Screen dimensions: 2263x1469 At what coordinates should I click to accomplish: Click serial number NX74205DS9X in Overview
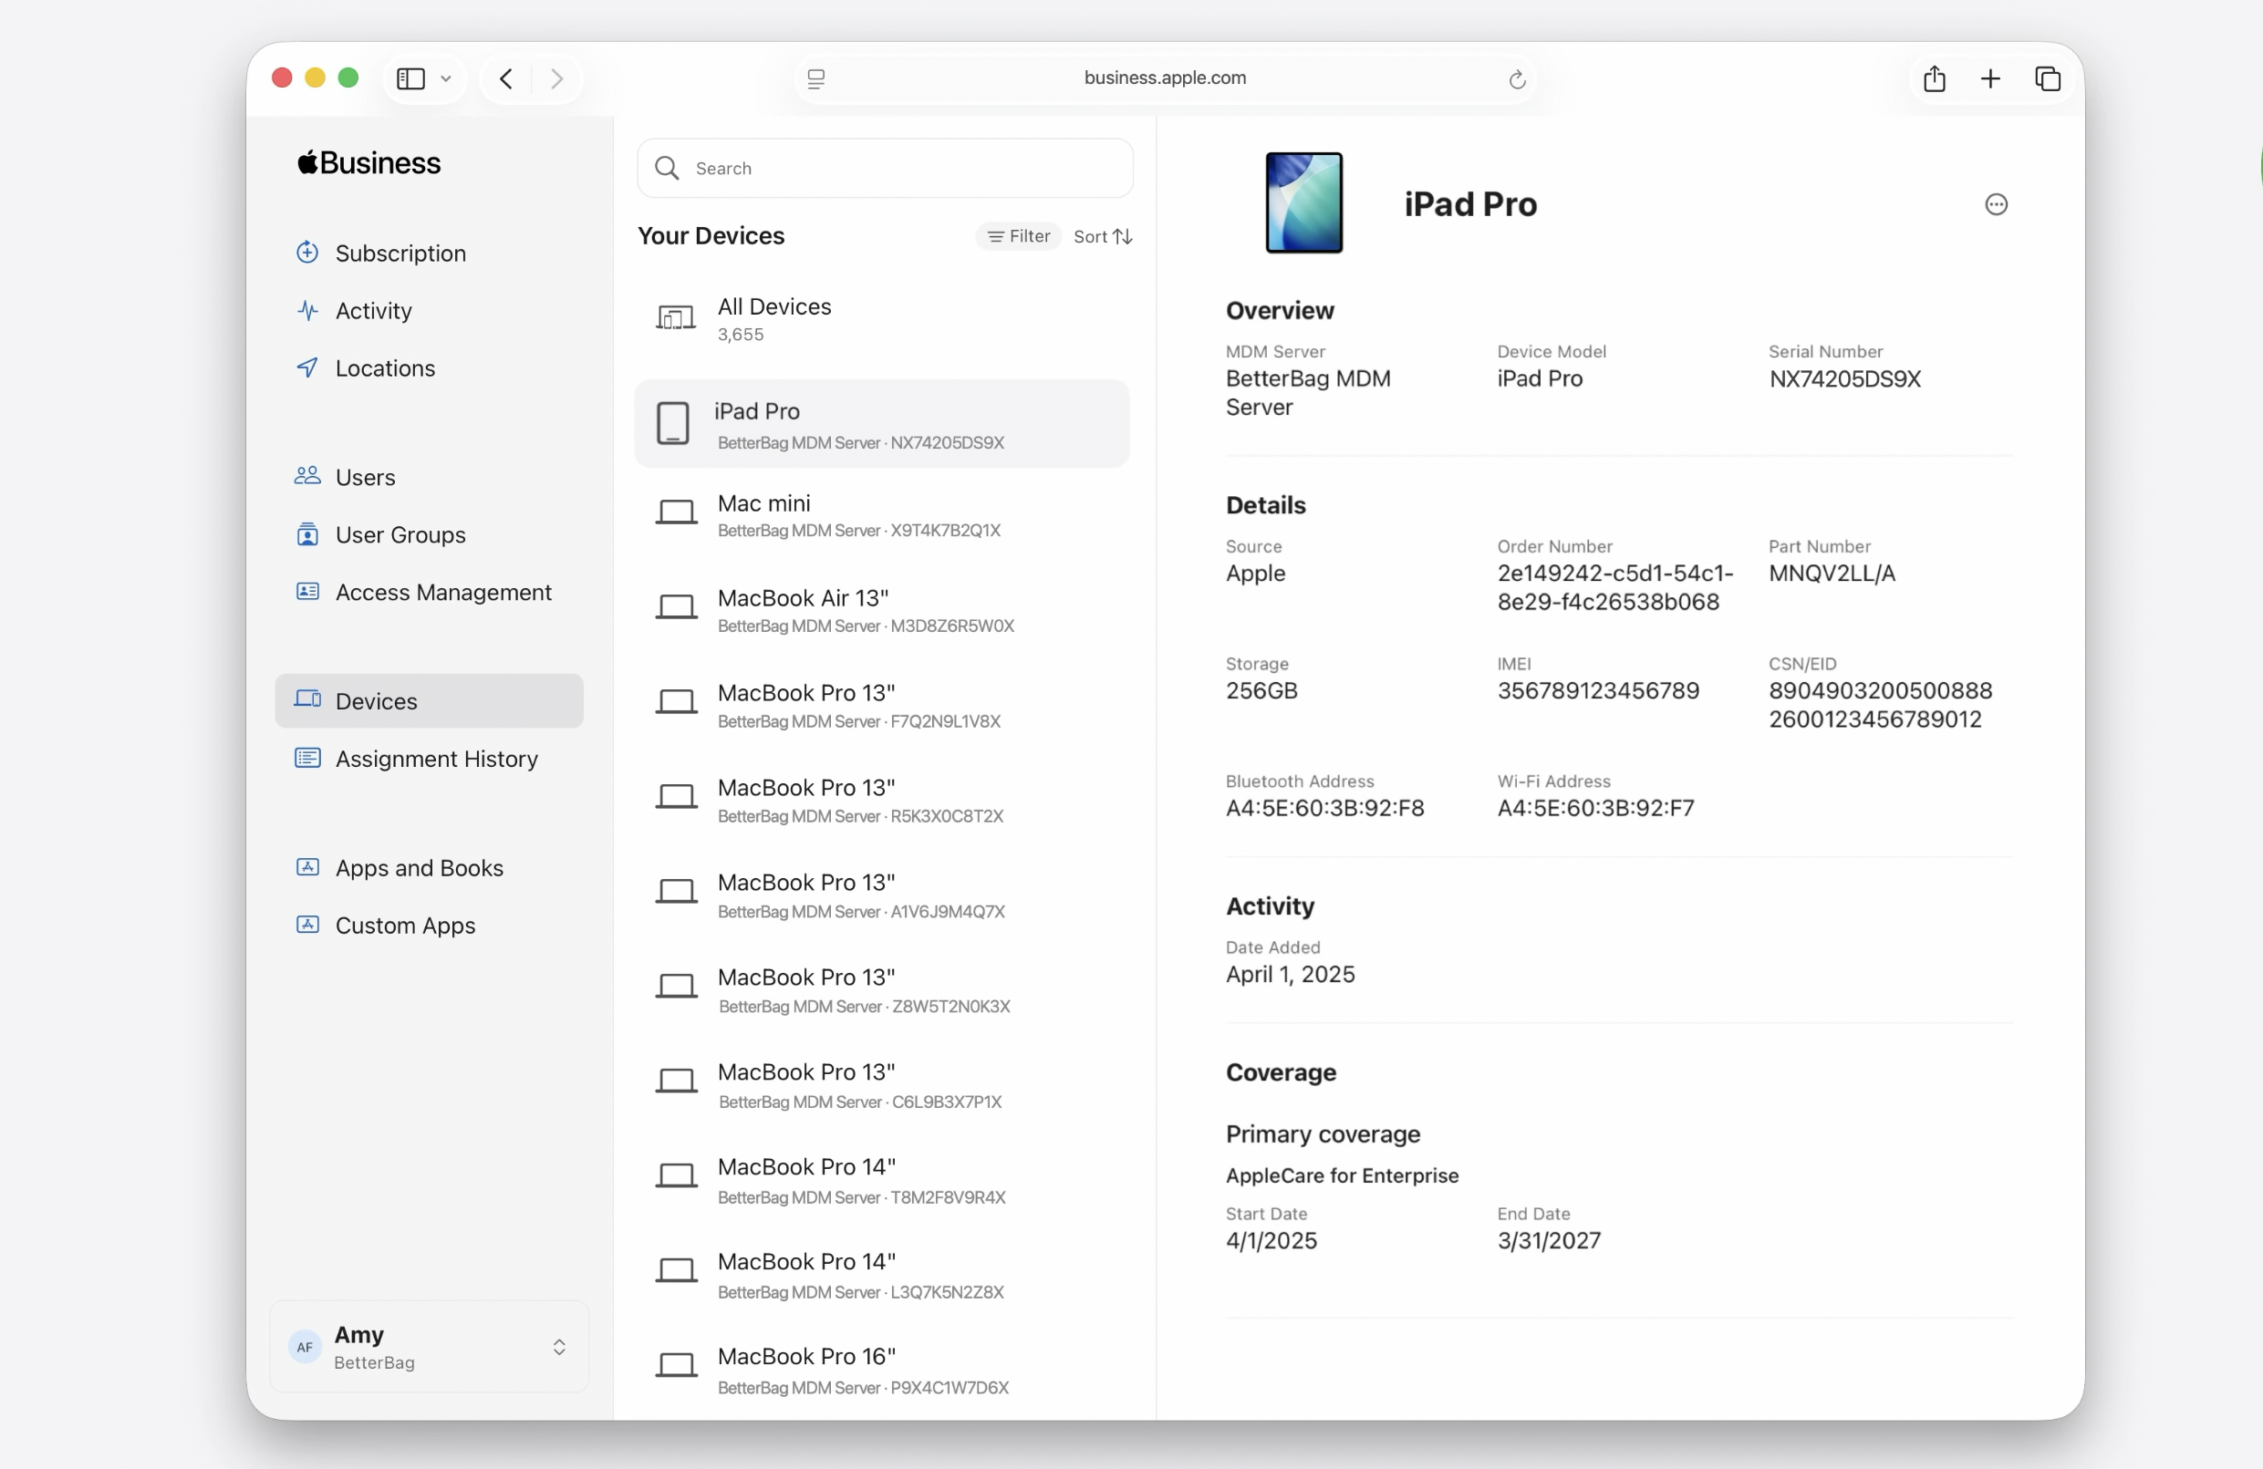pyautogui.click(x=1844, y=379)
